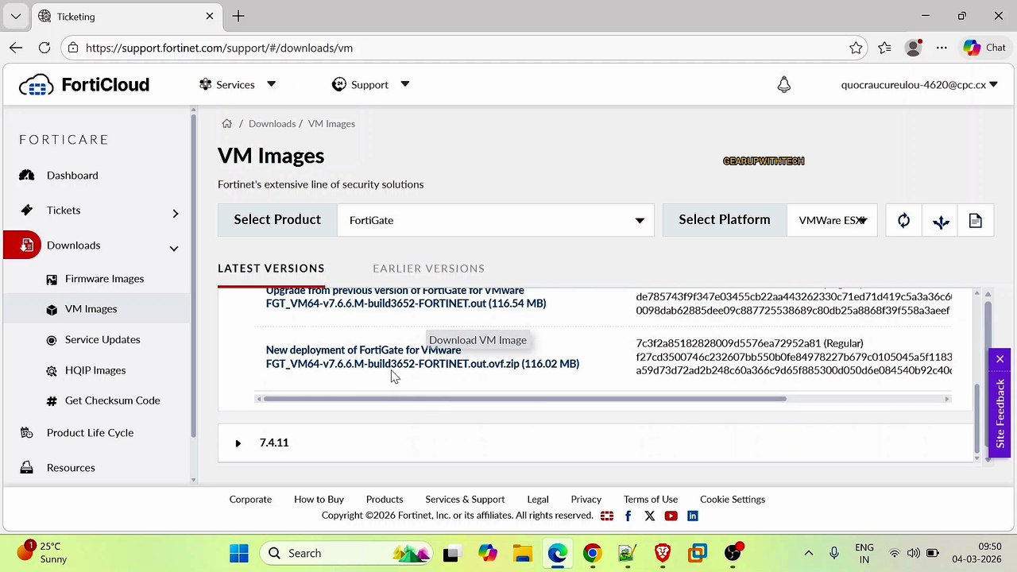The height and width of the screenshot is (572, 1017).
Task: Click the upgrade path arrows icon
Action: coord(941,221)
